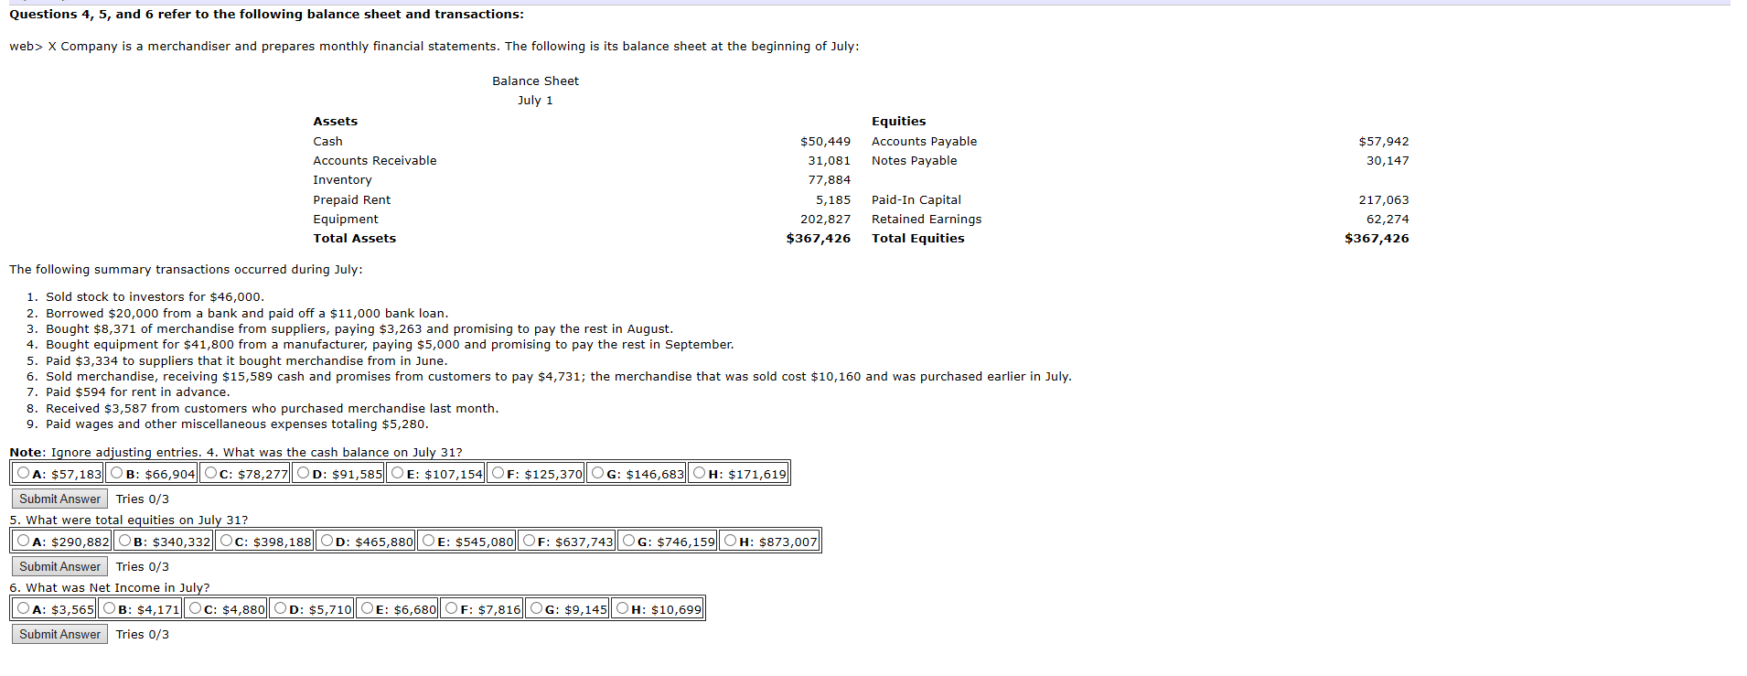
Task: Click the Equipment value 202,827
Action: (825, 220)
